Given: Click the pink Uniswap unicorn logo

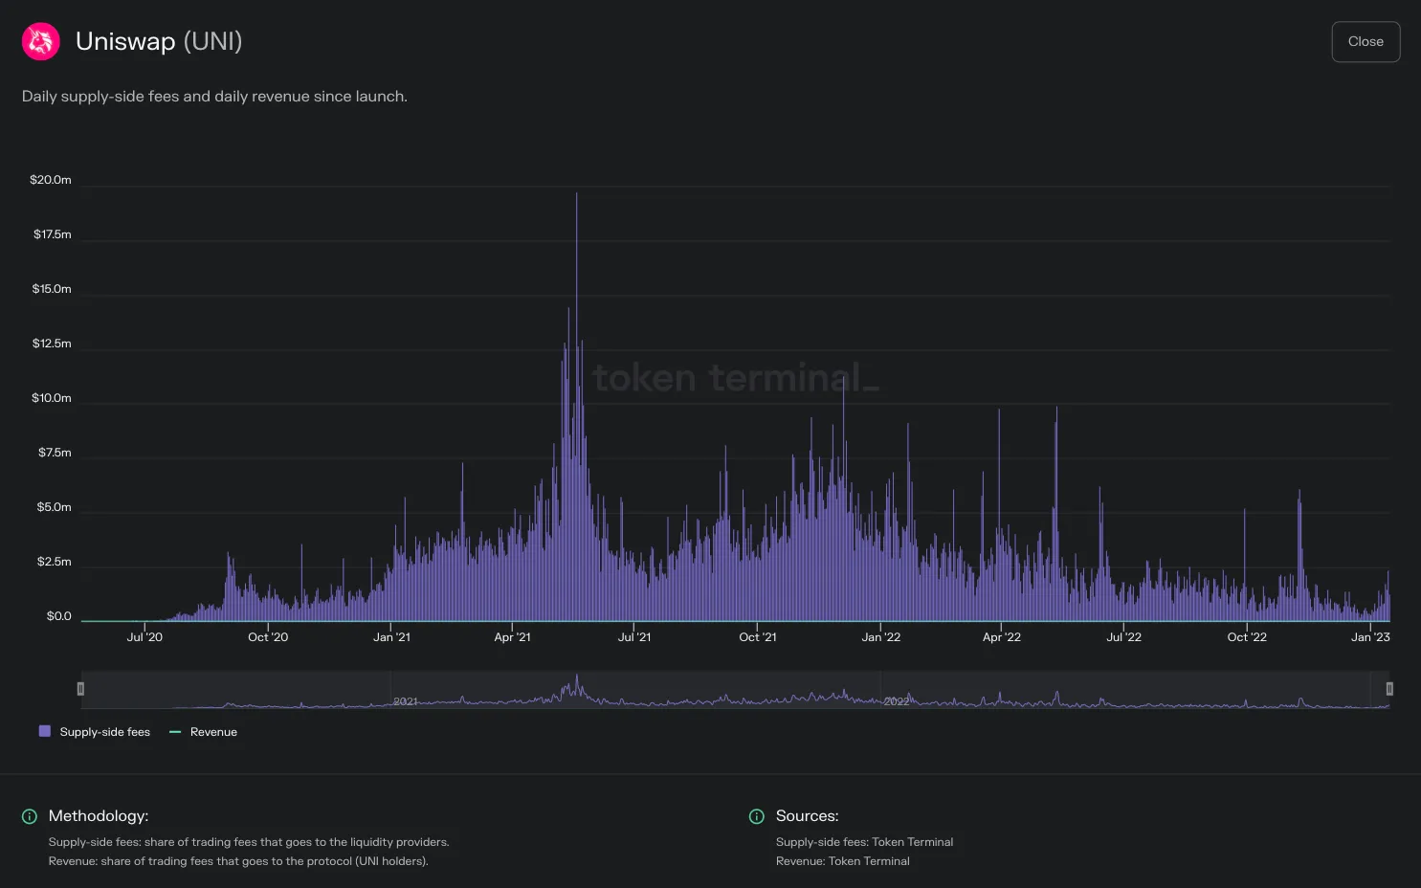Looking at the screenshot, I should [x=41, y=42].
